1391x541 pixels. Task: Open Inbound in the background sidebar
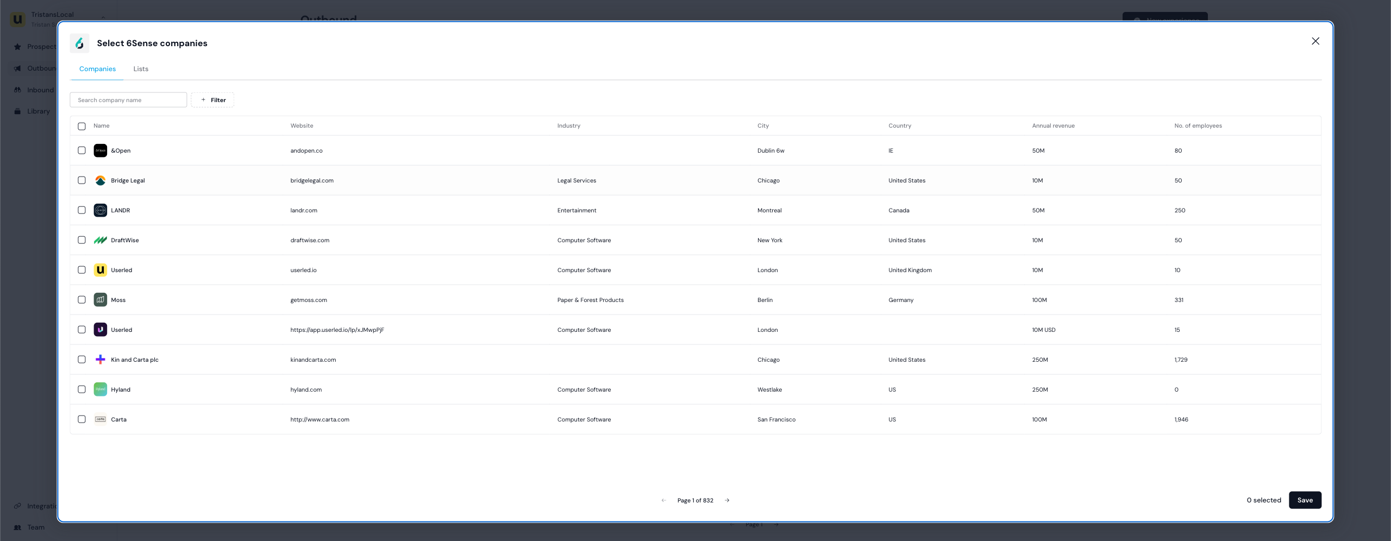tap(40, 90)
